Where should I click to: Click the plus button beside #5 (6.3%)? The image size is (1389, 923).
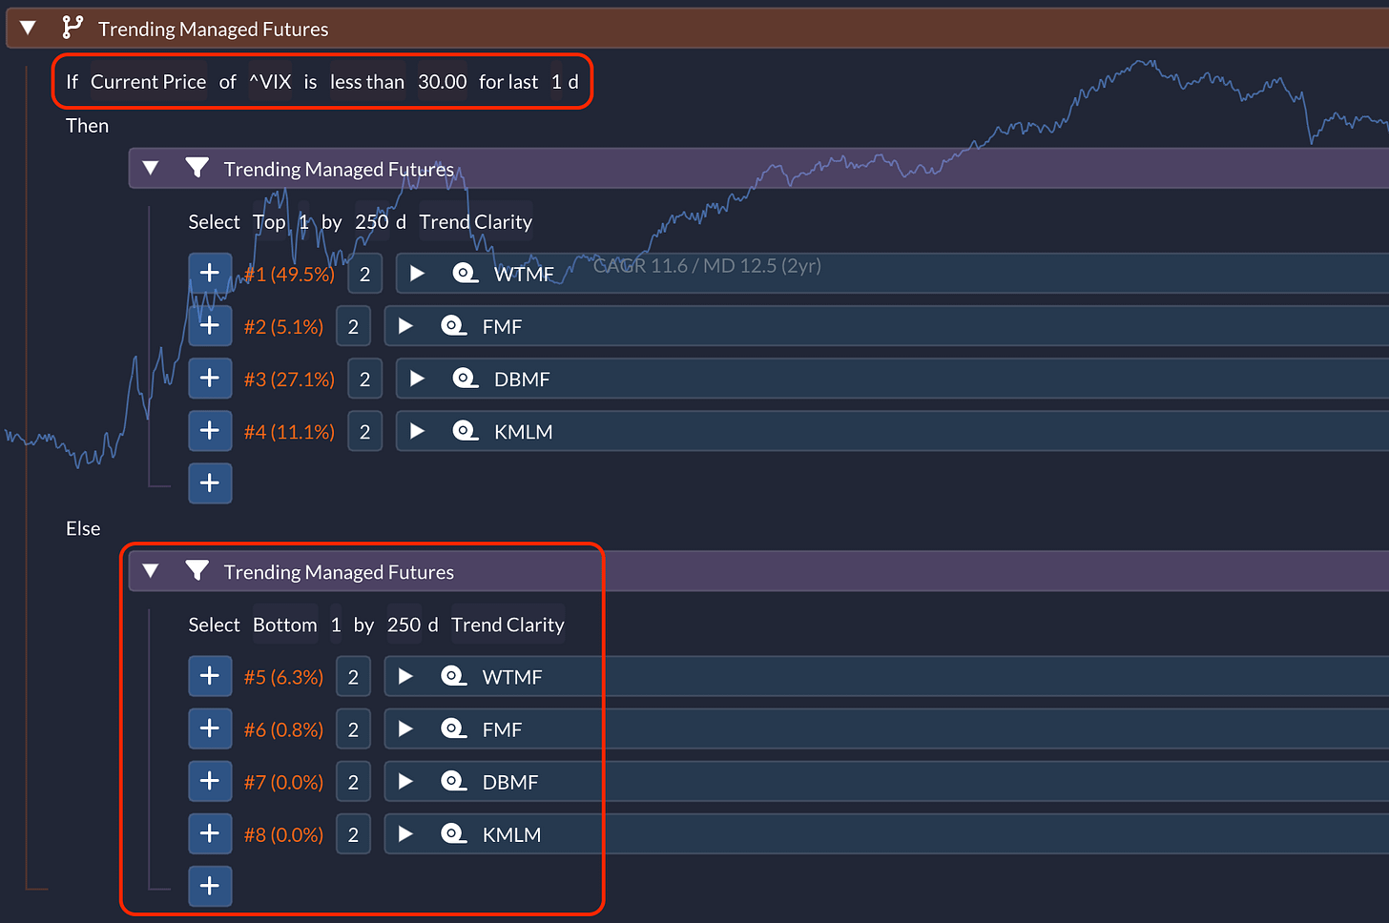[x=210, y=677]
